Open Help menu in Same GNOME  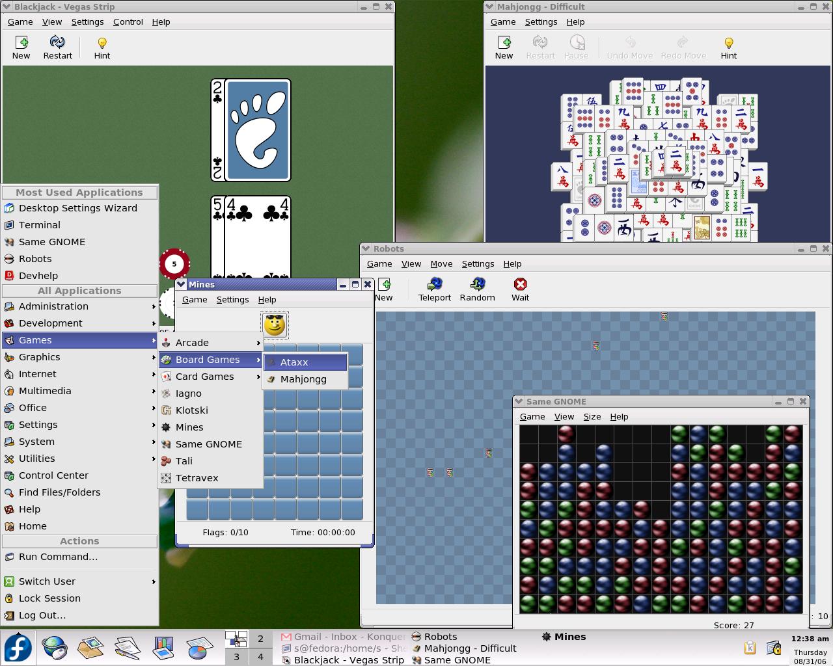pos(619,416)
